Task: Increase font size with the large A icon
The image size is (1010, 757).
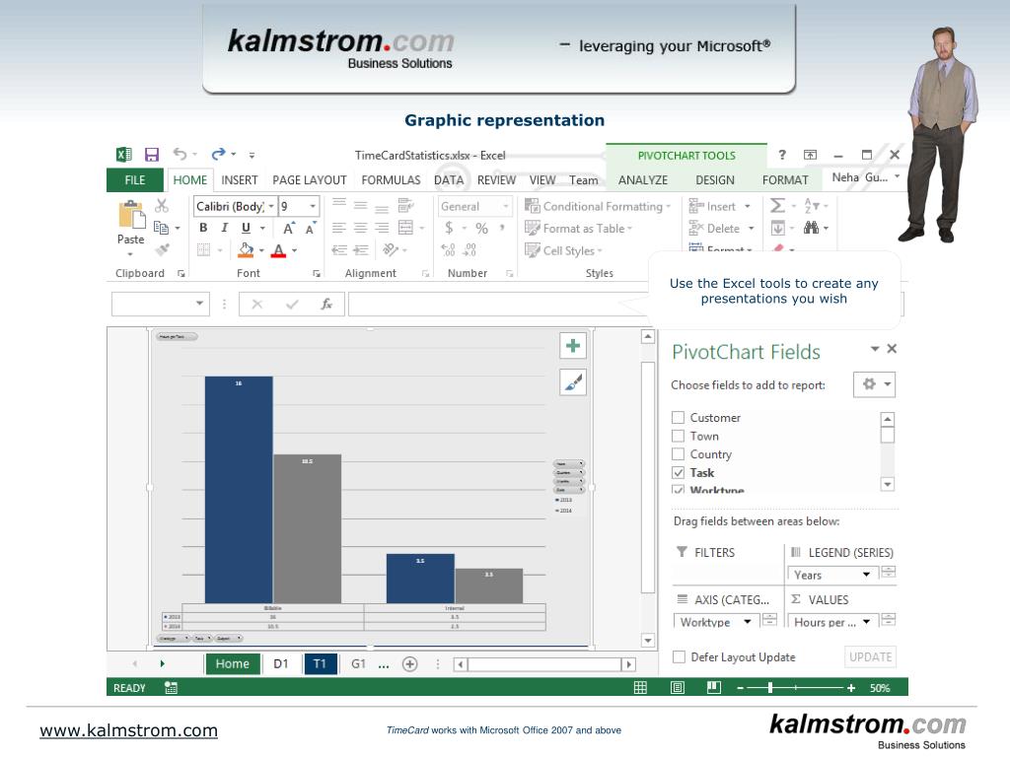Action: 289,228
